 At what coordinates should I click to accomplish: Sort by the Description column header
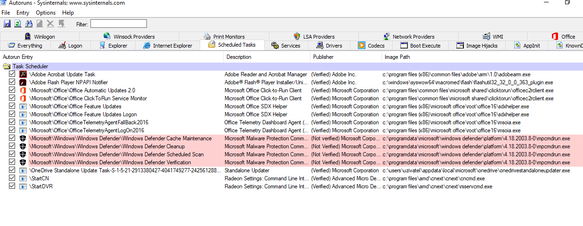[267, 57]
